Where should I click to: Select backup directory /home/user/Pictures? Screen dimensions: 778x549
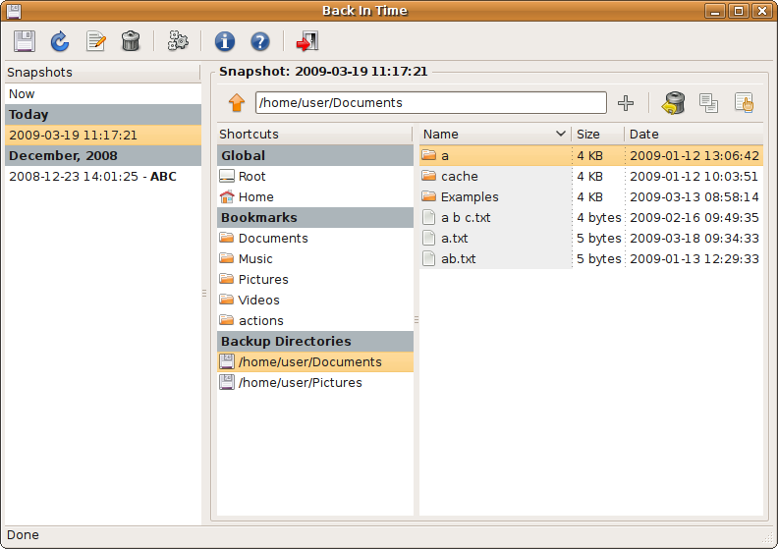coord(315,383)
